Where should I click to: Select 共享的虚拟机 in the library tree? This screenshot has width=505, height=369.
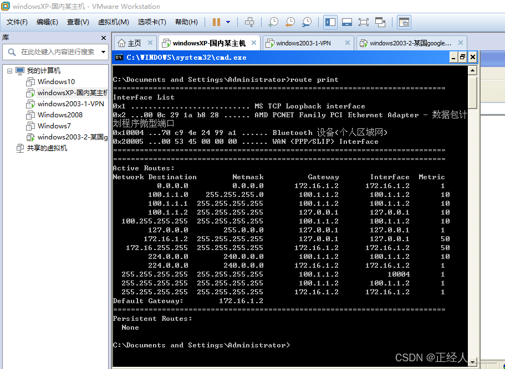coord(47,148)
